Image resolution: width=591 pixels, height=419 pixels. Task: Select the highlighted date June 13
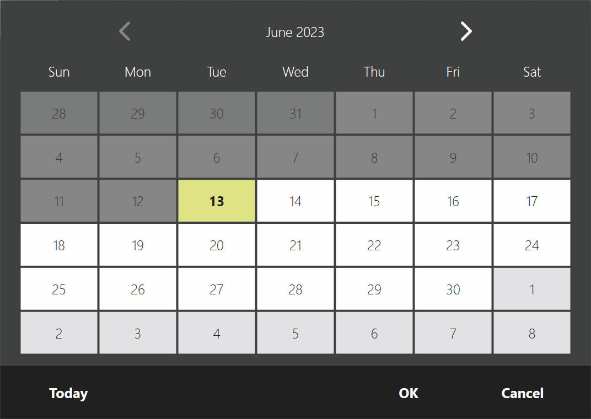click(x=216, y=201)
